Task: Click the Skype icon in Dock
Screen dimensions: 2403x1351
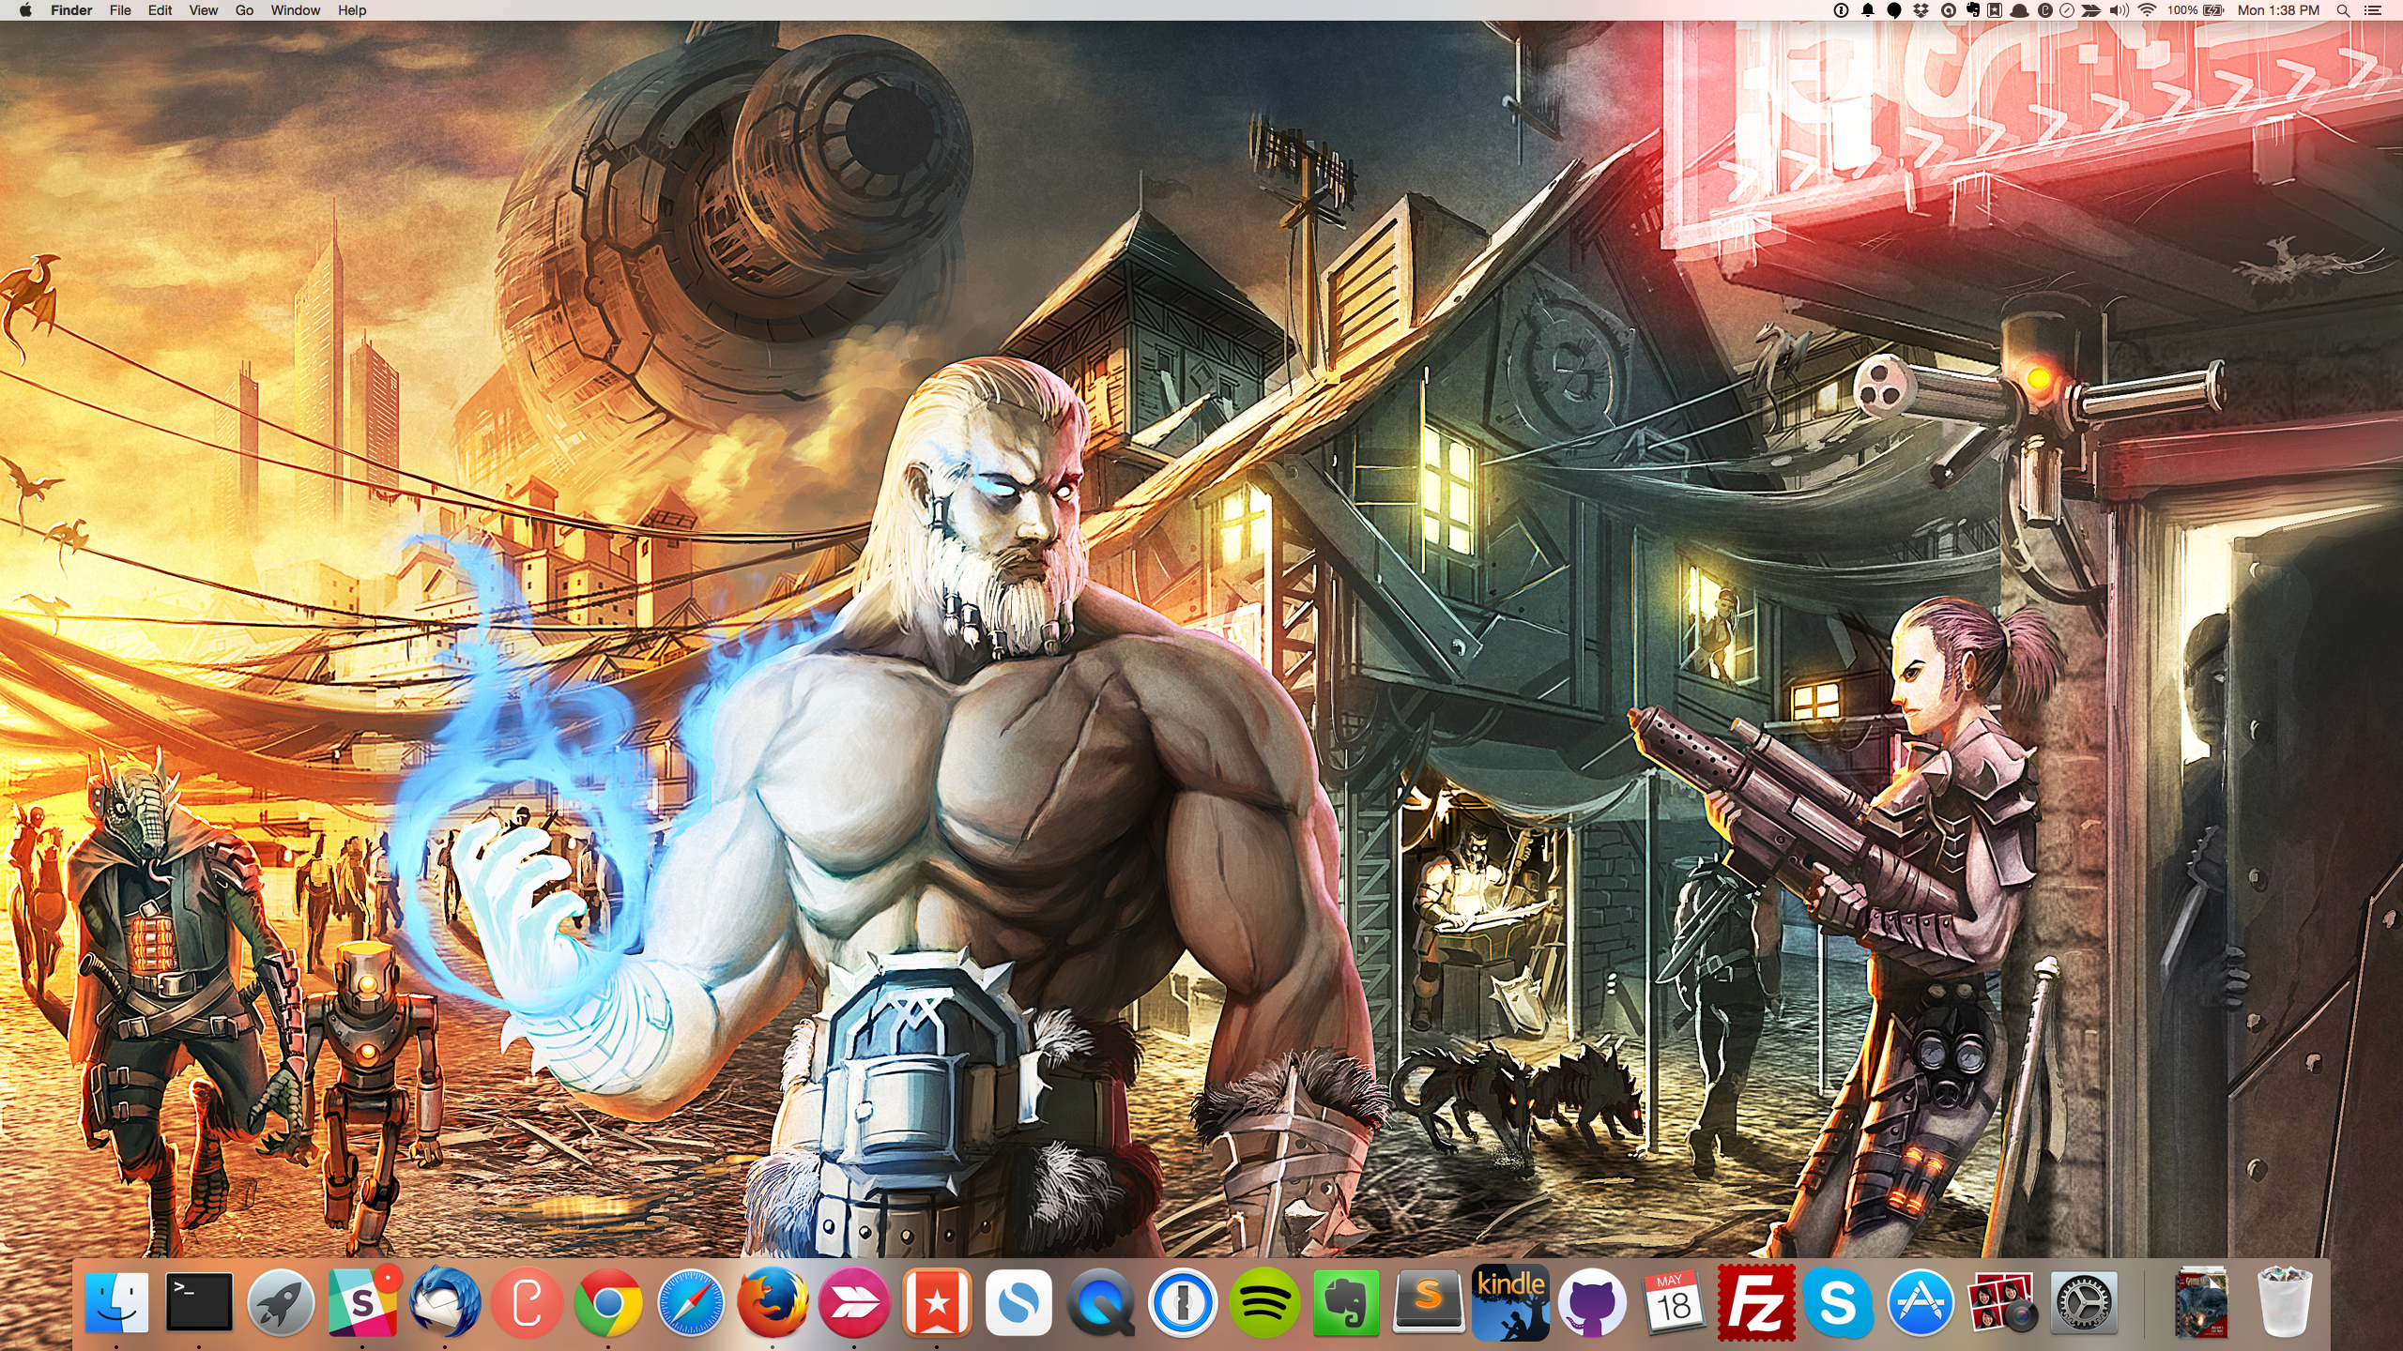Action: [x=1838, y=1302]
